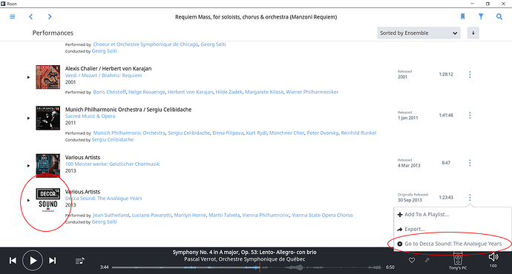Viewport: 512px width, 274px height.
Task: Expand the Munich Philharmonic performance triangle
Action: 28,118
